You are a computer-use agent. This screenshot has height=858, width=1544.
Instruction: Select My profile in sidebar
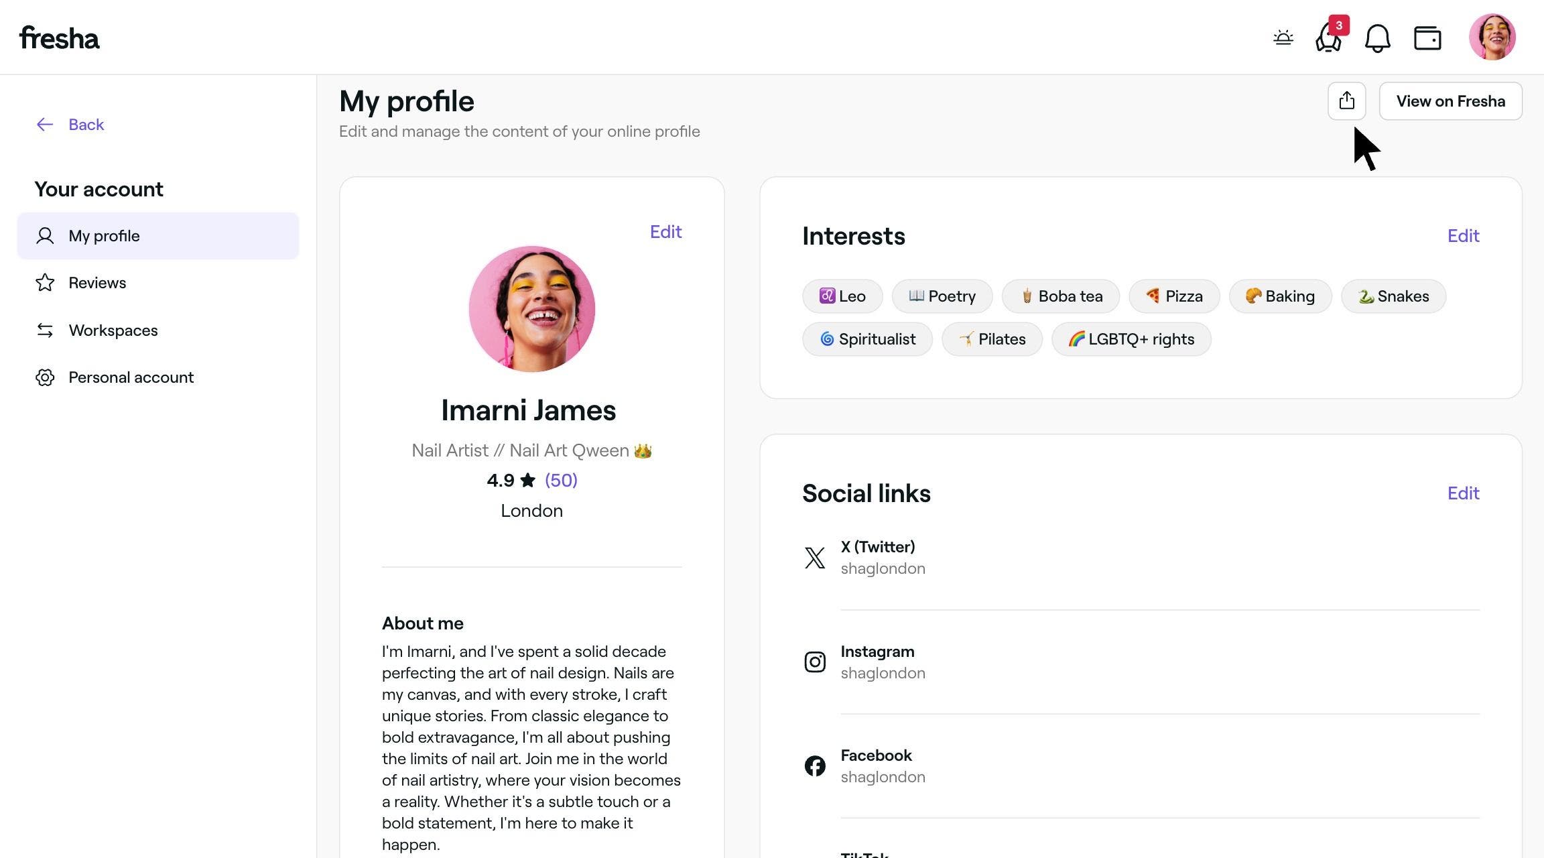click(158, 236)
